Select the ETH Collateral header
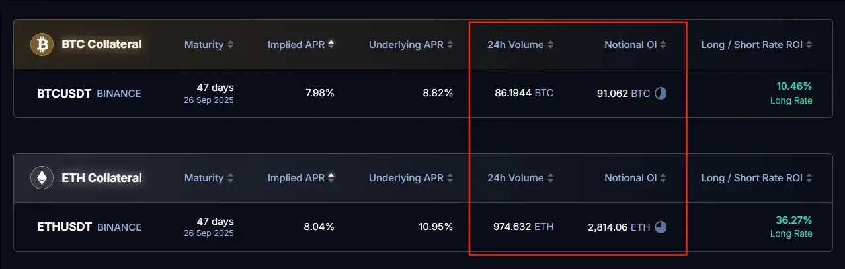 [x=101, y=178]
